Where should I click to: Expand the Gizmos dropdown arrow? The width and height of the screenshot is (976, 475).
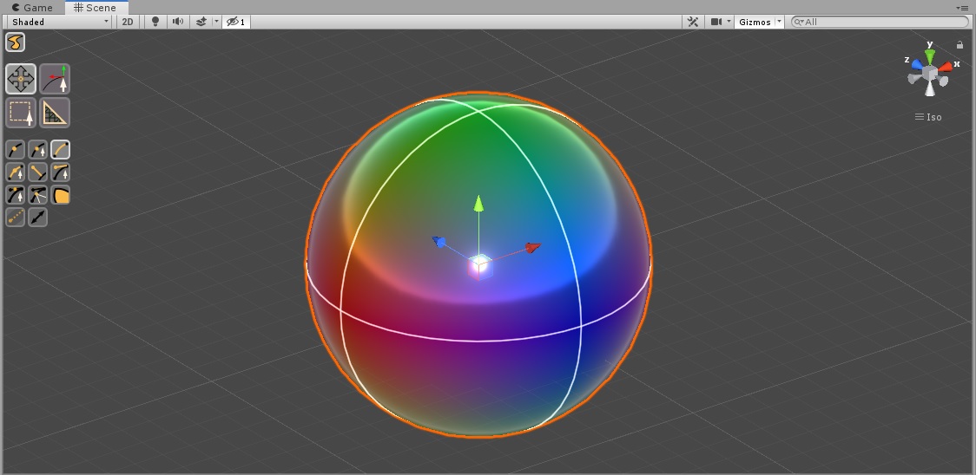pyautogui.click(x=779, y=22)
